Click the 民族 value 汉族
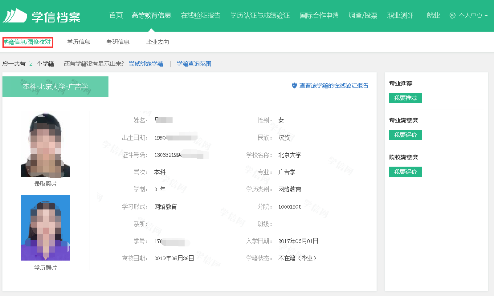 pyautogui.click(x=284, y=138)
